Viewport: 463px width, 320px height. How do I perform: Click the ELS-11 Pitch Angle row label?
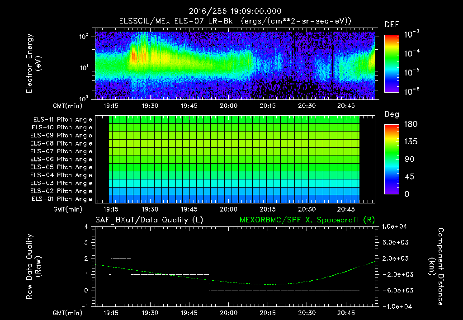tap(62, 120)
